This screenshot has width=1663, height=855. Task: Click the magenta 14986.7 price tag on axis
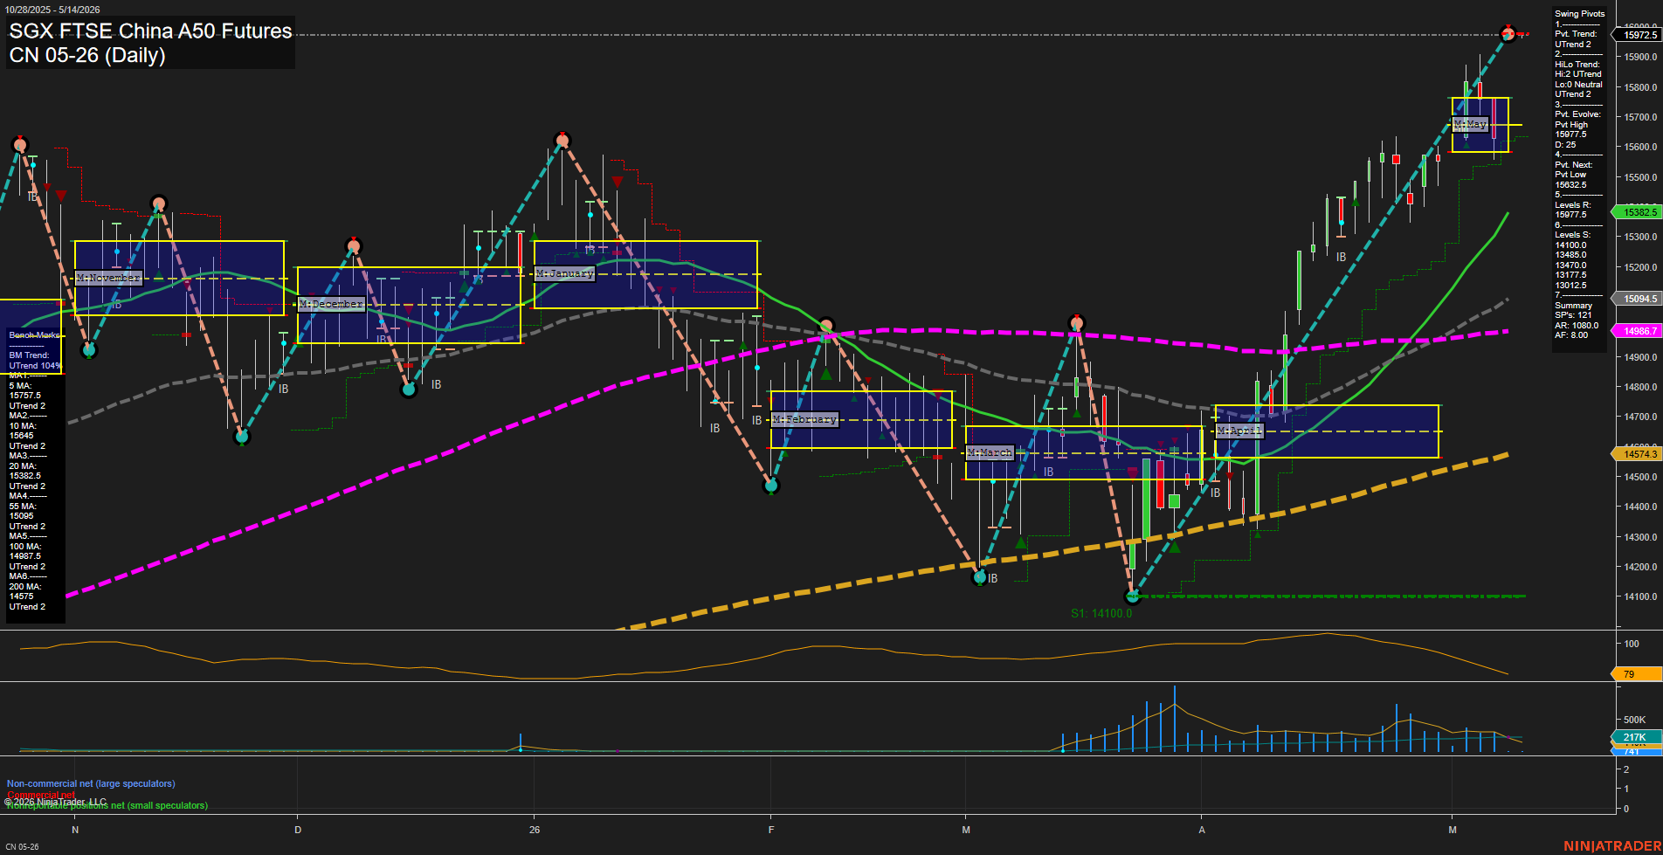point(1639,331)
